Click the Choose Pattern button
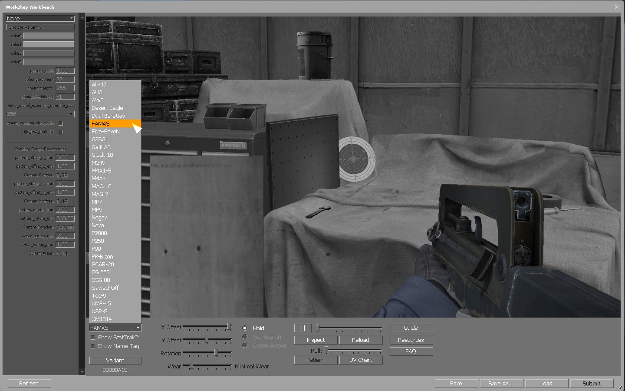 [x=40, y=27]
